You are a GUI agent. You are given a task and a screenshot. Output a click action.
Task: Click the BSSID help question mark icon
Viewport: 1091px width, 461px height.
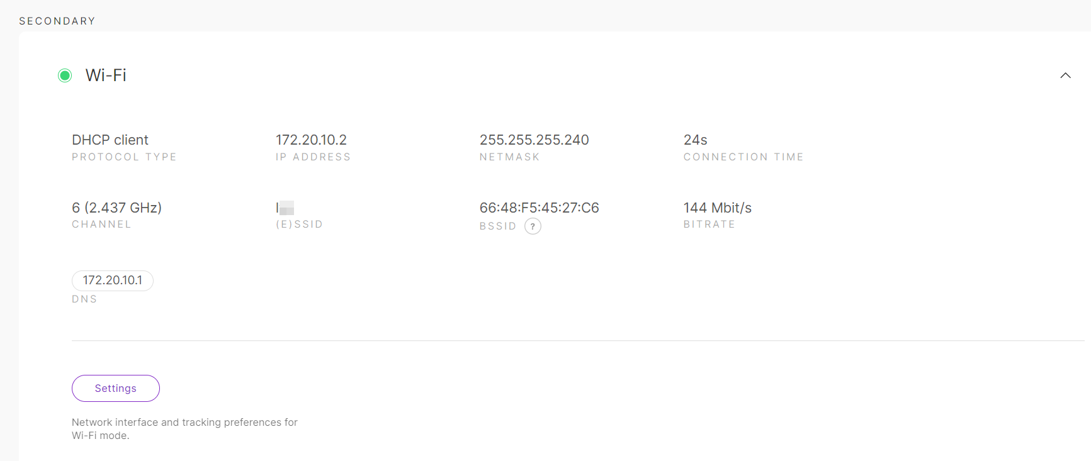pos(533,226)
